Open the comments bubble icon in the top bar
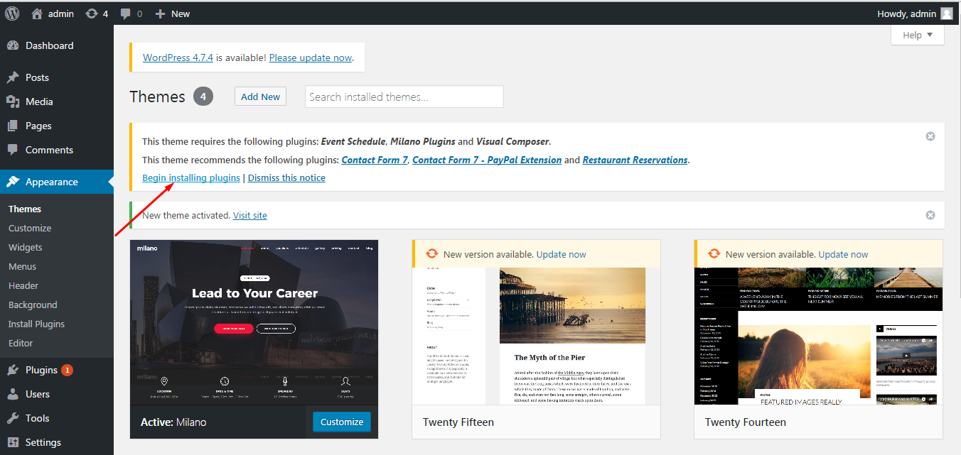This screenshot has width=961, height=455. pyautogui.click(x=126, y=13)
